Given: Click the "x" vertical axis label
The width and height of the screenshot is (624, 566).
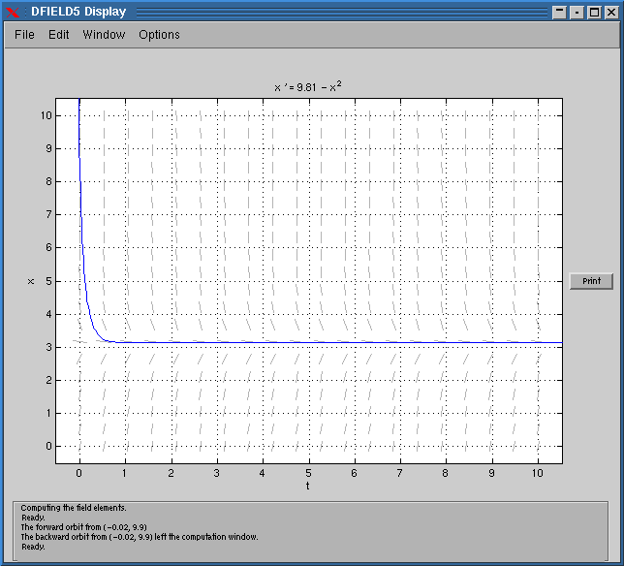Looking at the screenshot, I should tap(30, 281).
